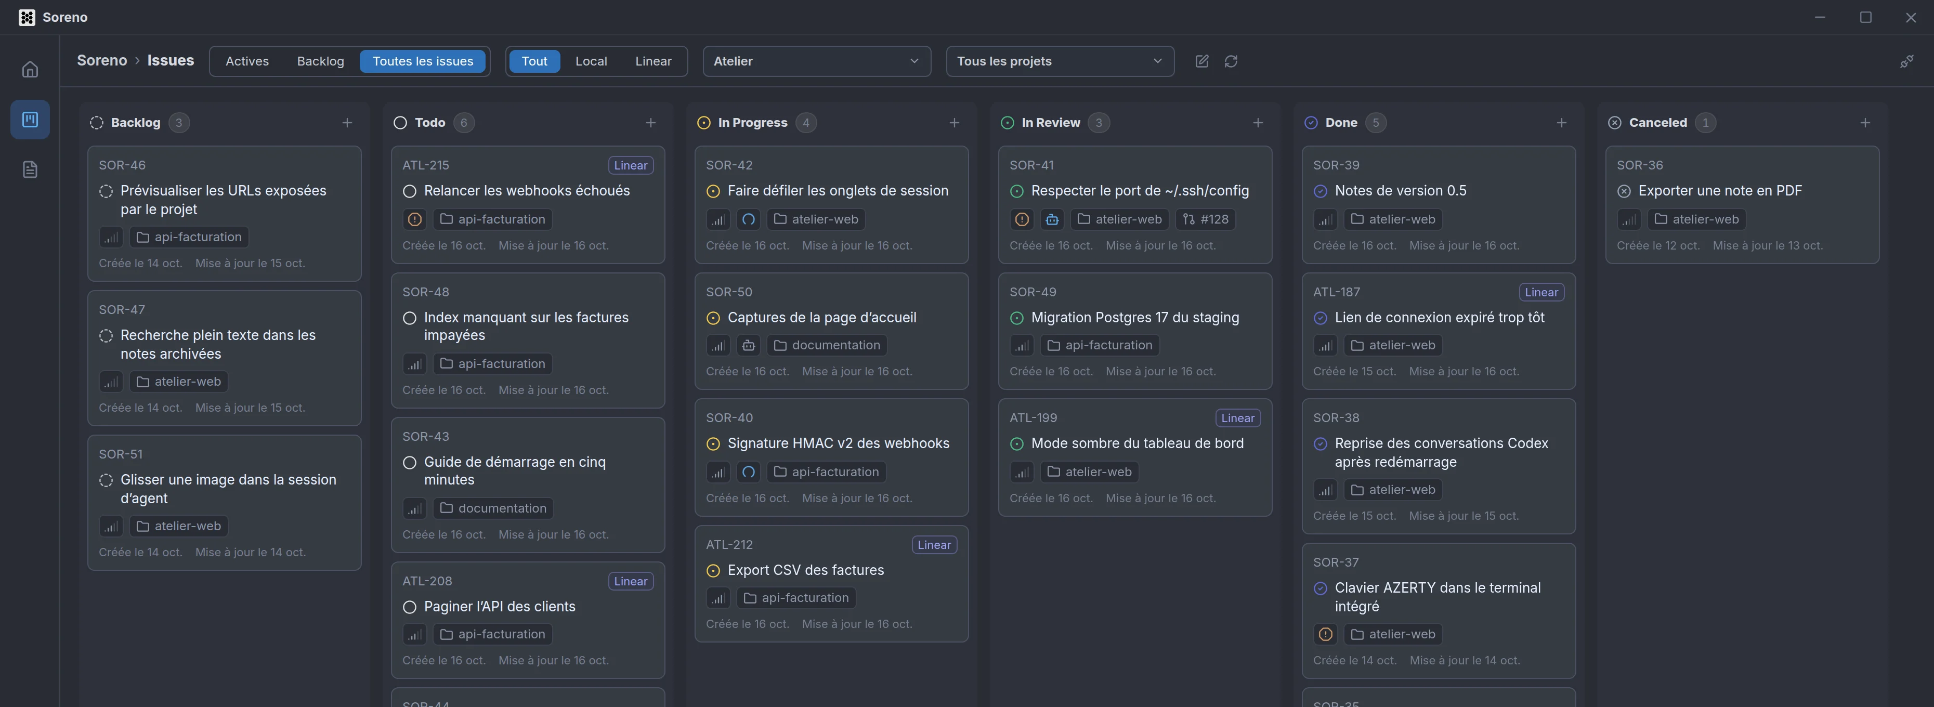Screen dimensions: 1934x707
Task: Open the Home icon in the sidebar
Action: tap(30, 70)
